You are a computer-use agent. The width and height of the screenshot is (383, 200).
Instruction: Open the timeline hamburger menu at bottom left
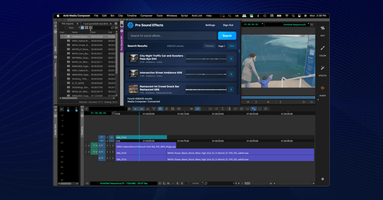point(87,183)
